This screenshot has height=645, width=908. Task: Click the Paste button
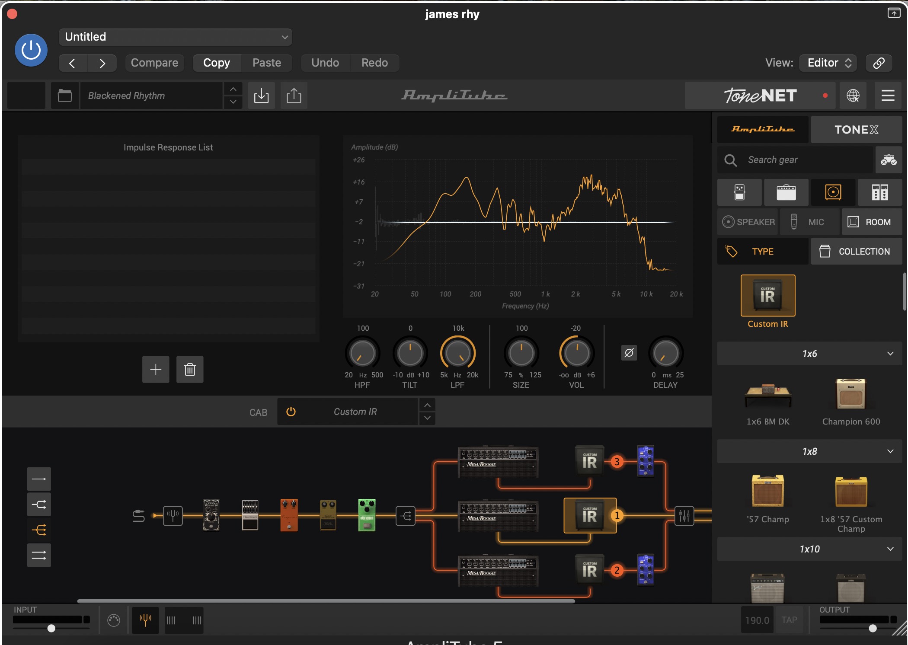click(x=267, y=63)
